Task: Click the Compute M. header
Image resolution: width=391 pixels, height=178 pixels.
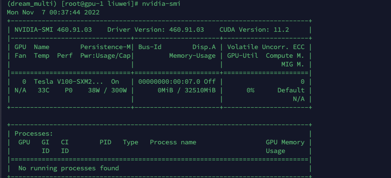Action: pos(285,56)
